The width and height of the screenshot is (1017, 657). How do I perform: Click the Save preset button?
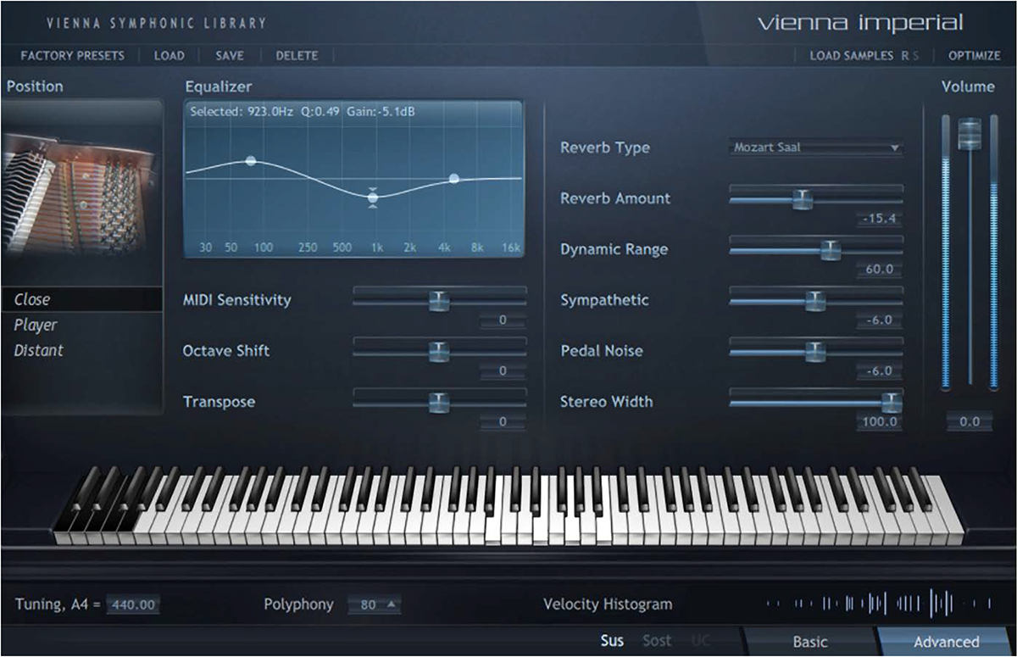[x=230, y=56]
